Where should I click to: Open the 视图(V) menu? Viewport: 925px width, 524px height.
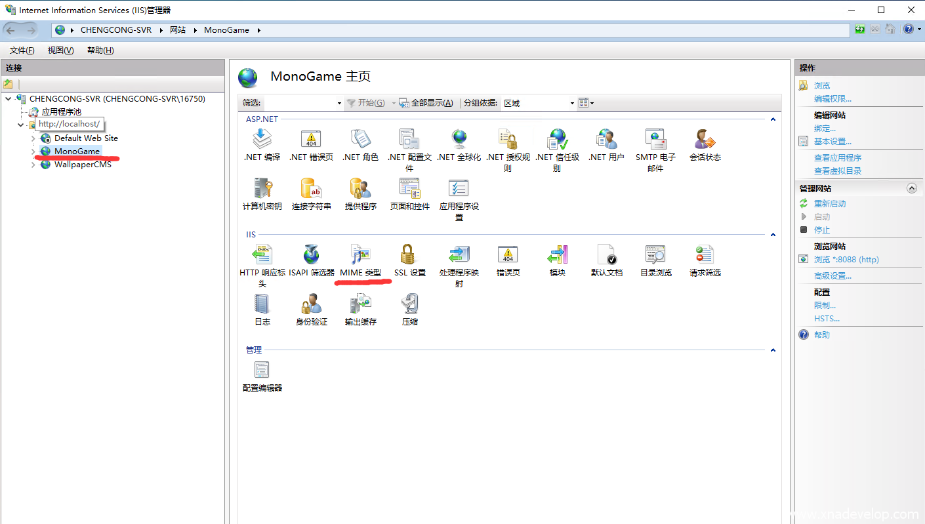tap(60, 50)
